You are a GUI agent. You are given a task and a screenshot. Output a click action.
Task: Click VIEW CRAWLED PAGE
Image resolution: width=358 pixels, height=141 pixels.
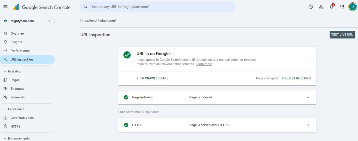pyautogui.click(x=152, y=78)
